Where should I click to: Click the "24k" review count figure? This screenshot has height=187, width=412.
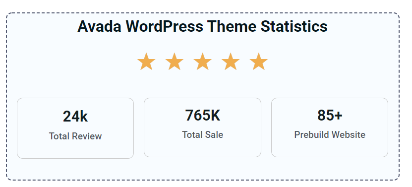coord(75,117)
